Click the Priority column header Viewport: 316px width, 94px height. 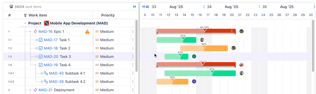[108, 15]
